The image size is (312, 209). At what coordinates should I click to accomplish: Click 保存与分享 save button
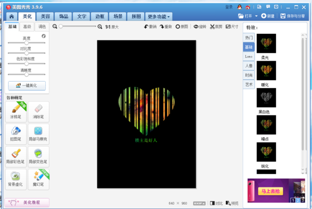(293, 16)
